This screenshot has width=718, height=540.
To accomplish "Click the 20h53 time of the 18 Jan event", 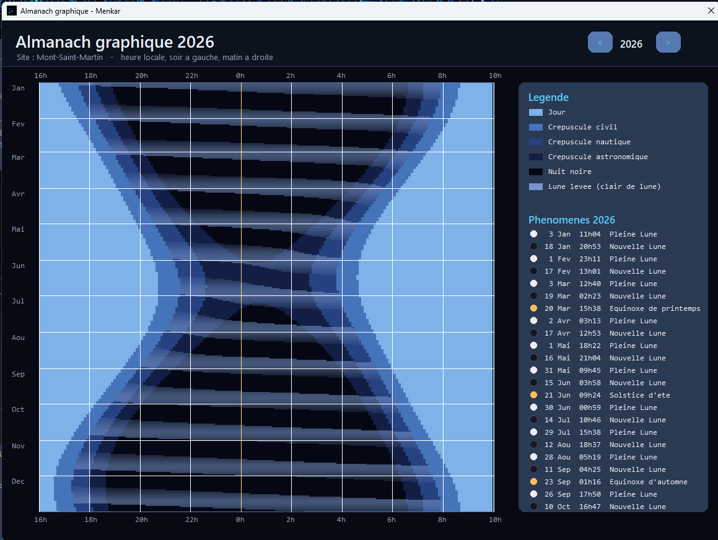I will point(590,246).
